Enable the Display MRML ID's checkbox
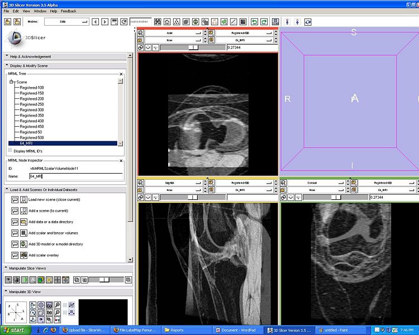Viewport: 419px width, 335px height. click(10, 151)
